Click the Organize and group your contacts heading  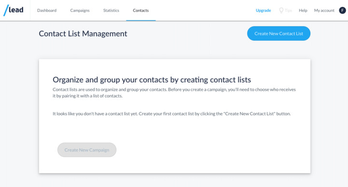point(152,80)
